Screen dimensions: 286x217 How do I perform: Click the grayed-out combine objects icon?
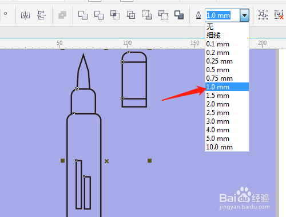click(x=62, y=15)
